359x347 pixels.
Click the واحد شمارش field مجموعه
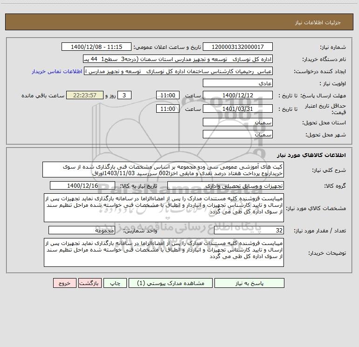[82, 230]
